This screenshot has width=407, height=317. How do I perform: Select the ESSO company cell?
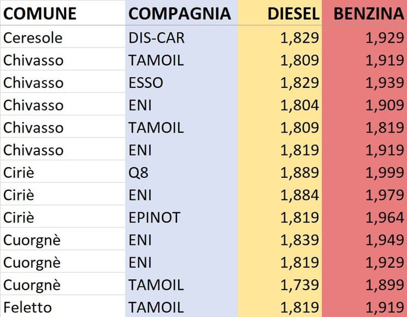(146, 82)
